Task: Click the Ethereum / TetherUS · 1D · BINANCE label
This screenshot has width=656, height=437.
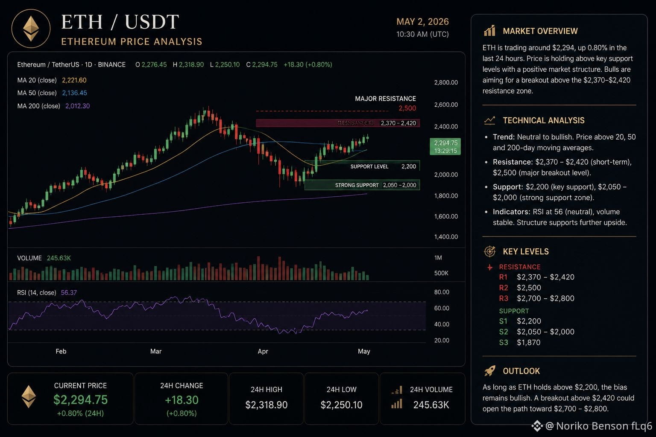Action: click(x=71, y=64)
